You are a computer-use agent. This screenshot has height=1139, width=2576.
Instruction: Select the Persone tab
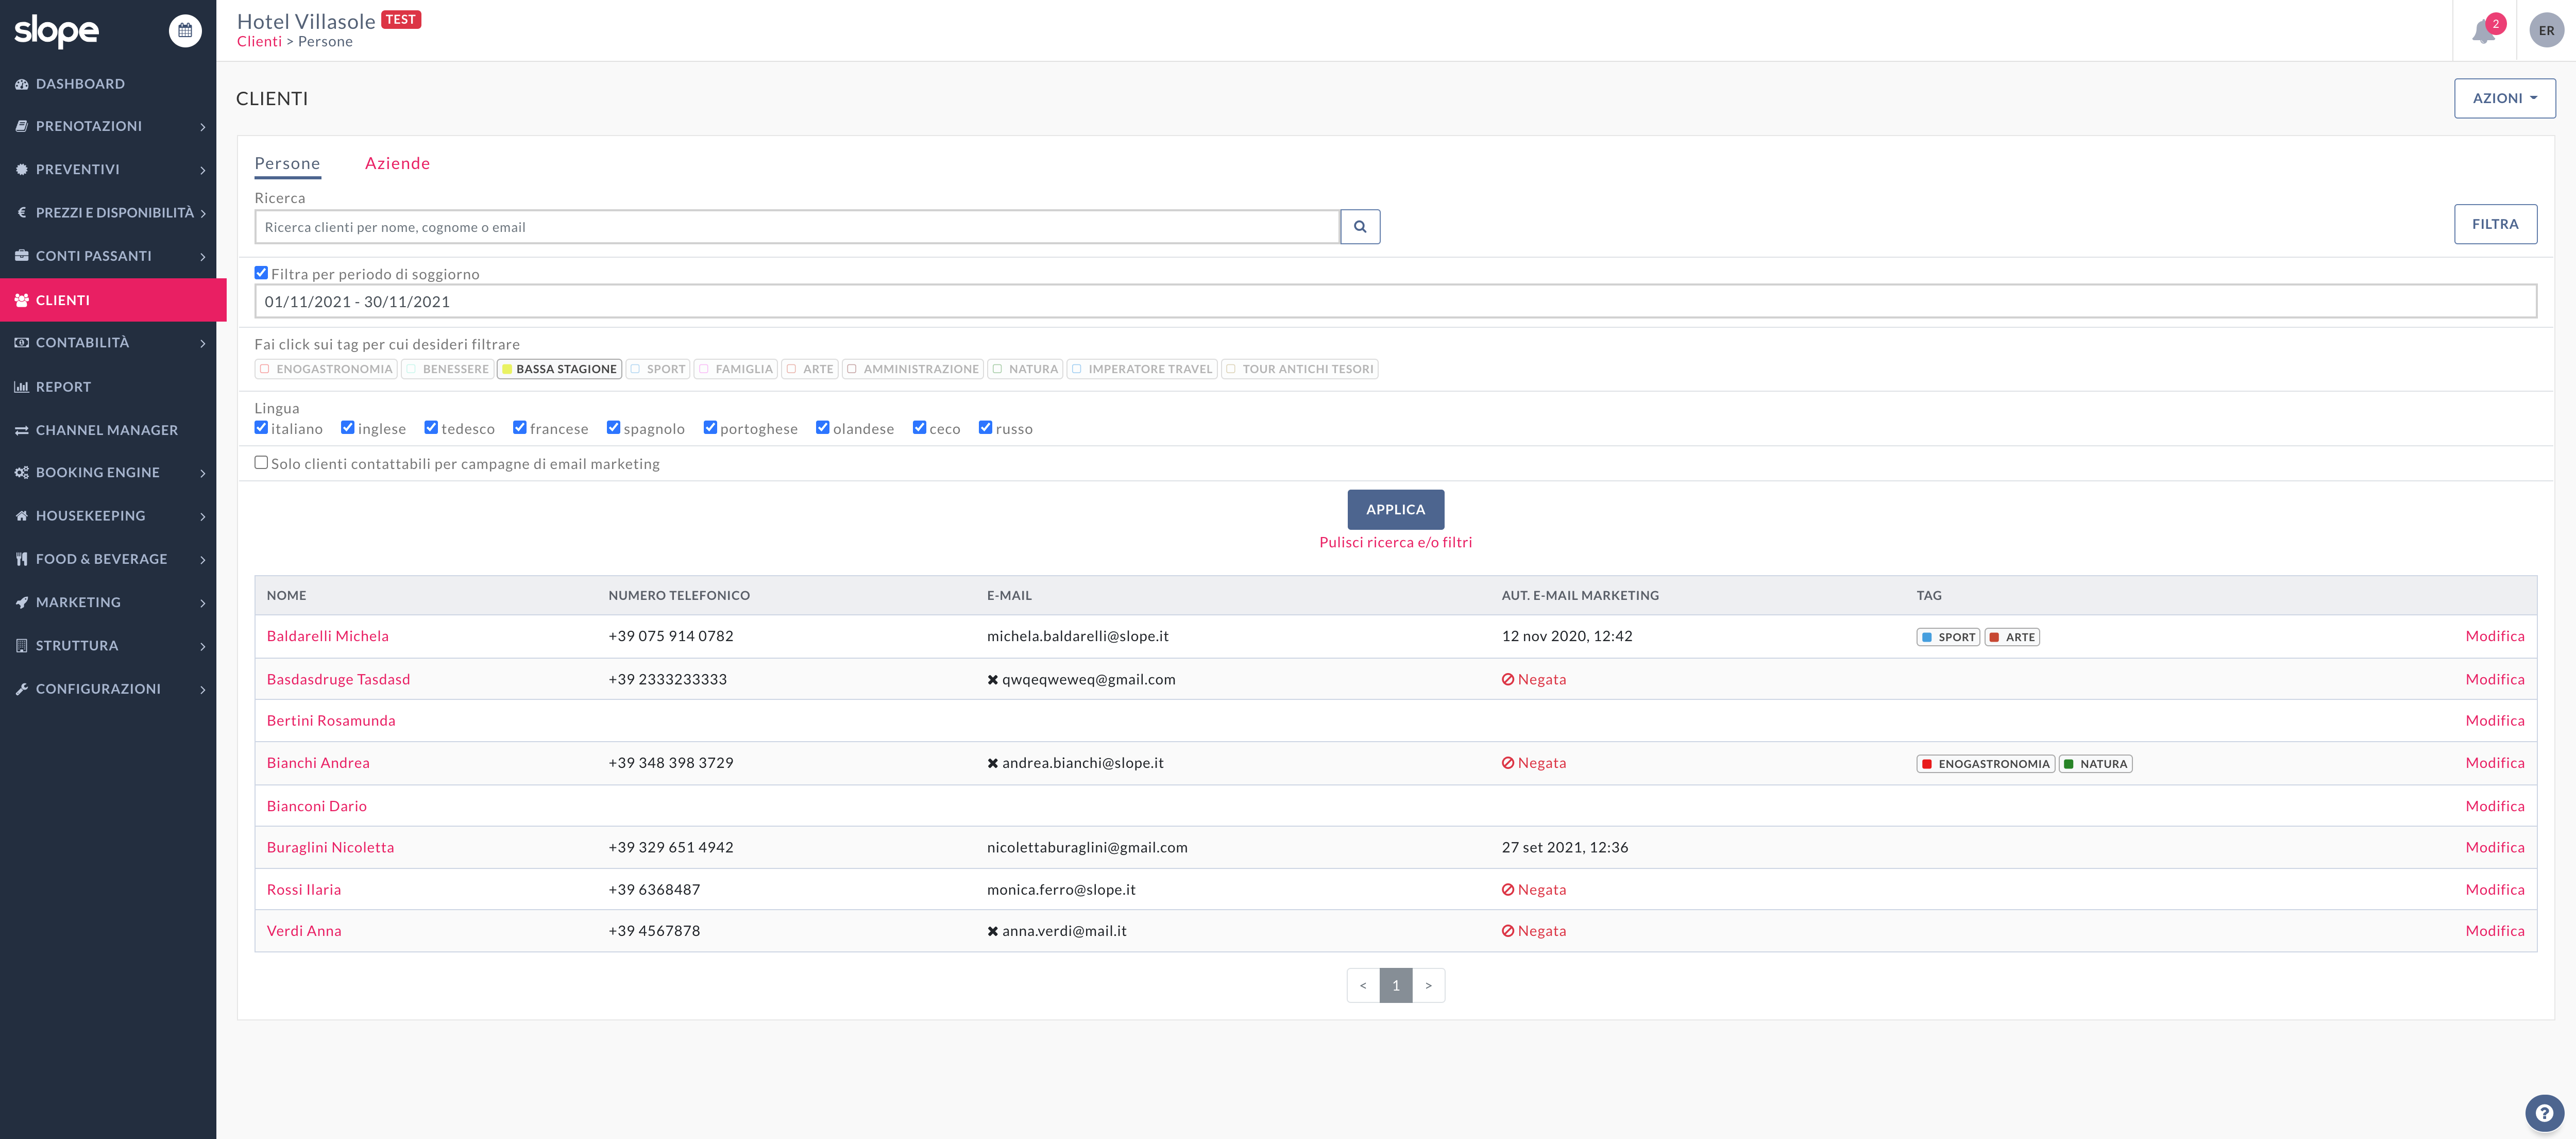pyautogui.click(x=287, y=164)
